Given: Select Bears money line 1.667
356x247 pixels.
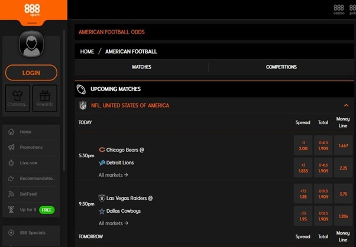Looking at the screenshot, I should (x=343, y=145).
